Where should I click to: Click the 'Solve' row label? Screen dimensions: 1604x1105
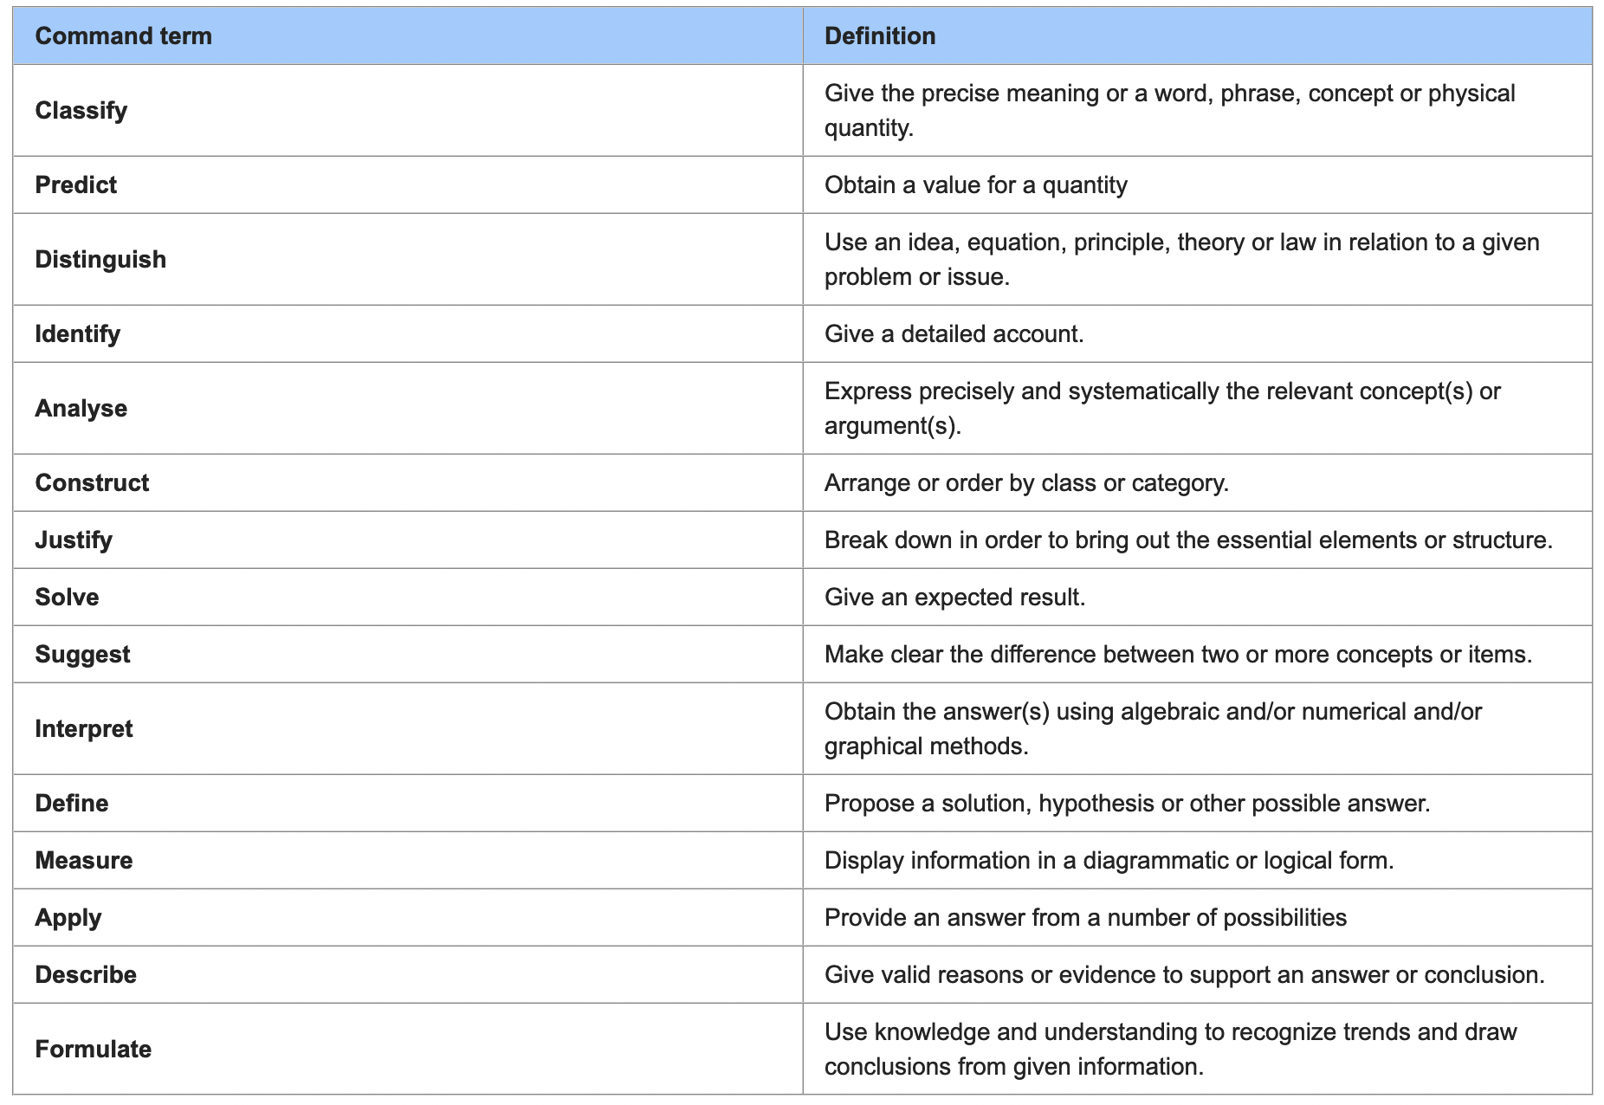pyautogui.click(x=67, y=598)
